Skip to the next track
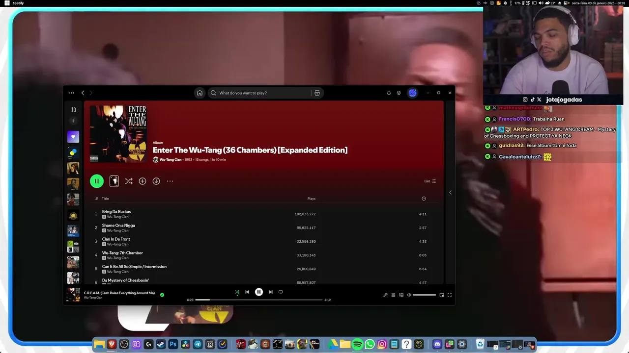The height and width of the screenshot is (353, 629). 270,292
